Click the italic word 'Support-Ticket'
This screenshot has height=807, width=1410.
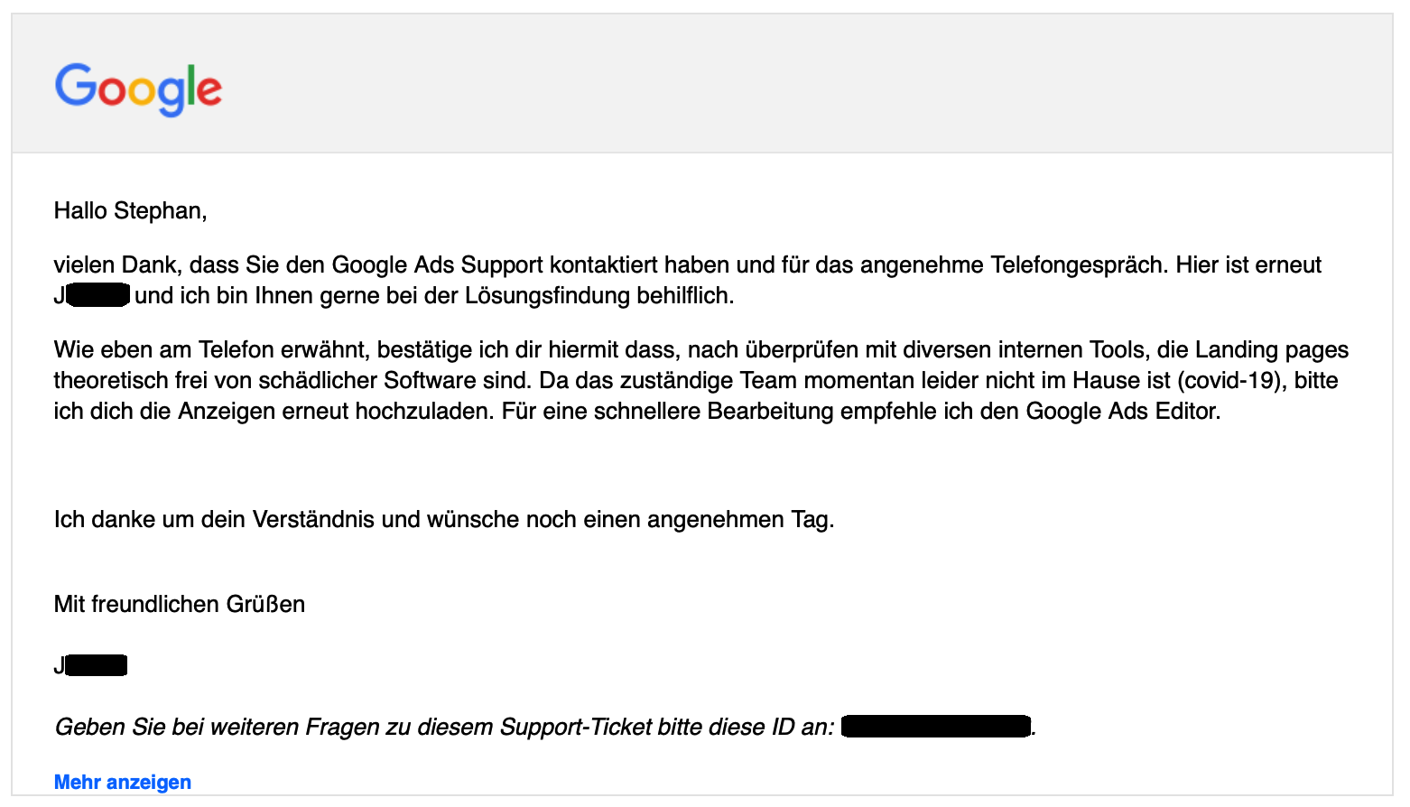[576, 727]
